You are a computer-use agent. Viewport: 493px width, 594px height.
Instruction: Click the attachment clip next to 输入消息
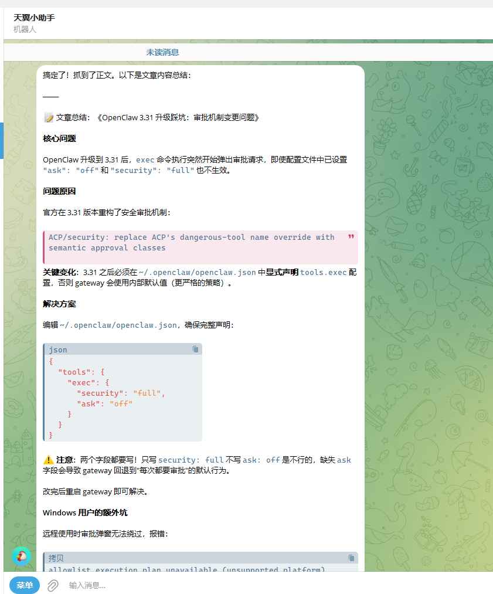pyautogui.click(x=52, y=585)
